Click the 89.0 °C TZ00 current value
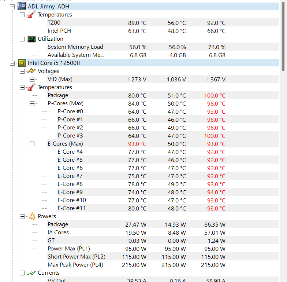 (137, 23)
